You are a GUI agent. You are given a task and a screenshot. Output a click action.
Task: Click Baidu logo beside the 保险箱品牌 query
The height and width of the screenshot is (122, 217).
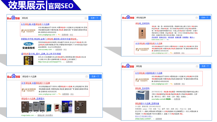[128, 17]
